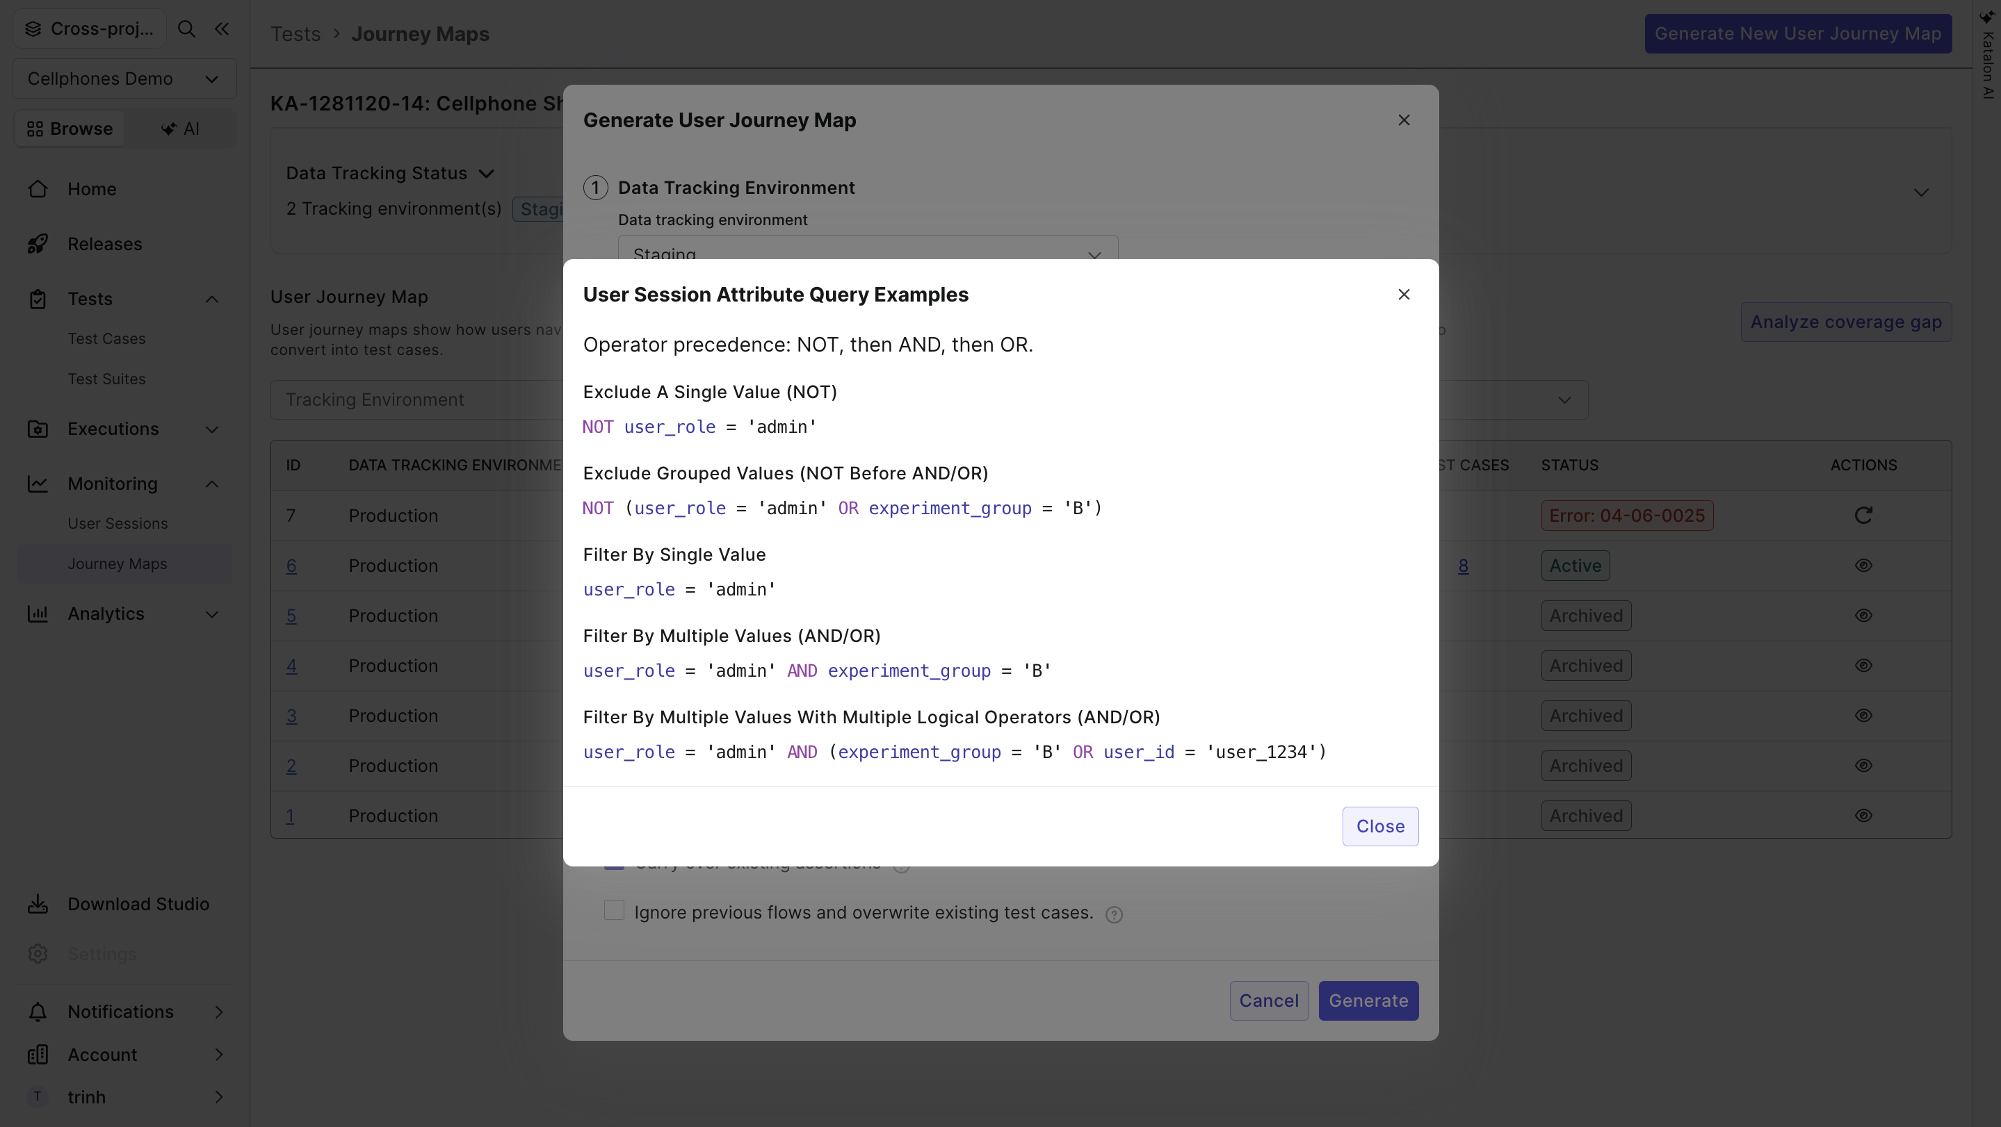
Task: View journey map 5 with eye icon
Action: [x=1863, y=616]
